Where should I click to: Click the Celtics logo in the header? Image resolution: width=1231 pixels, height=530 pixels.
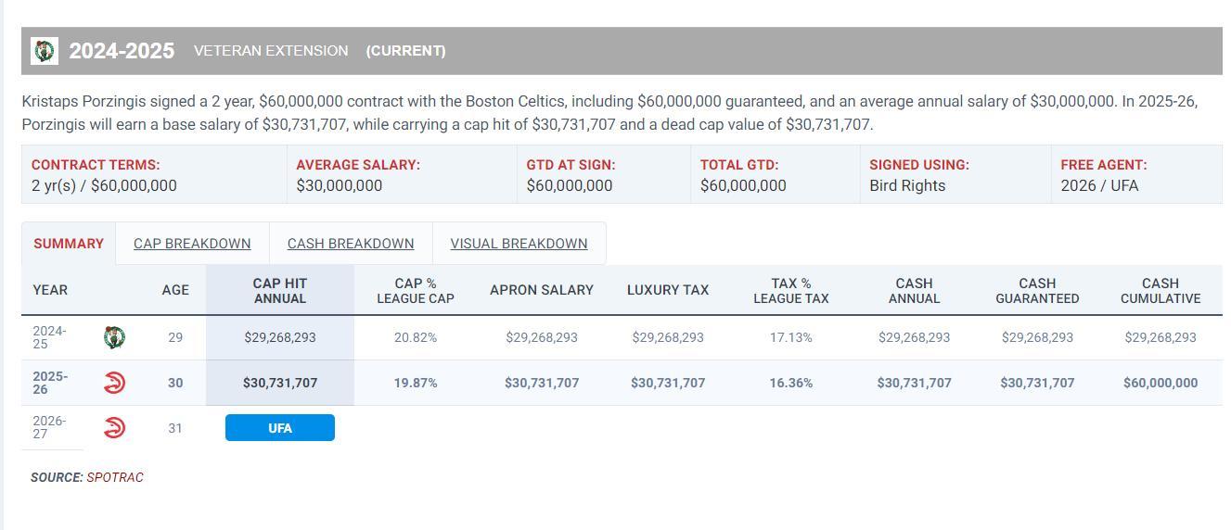point(44,51)
